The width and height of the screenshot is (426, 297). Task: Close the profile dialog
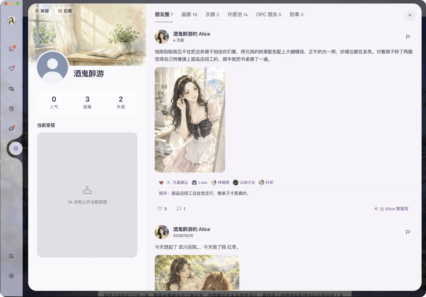[410, 15]
